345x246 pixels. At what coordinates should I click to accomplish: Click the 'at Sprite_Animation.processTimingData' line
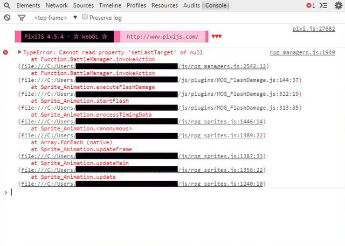click(x=91, y=115)
